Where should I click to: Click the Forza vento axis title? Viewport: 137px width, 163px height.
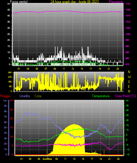[x=19, y=2]
